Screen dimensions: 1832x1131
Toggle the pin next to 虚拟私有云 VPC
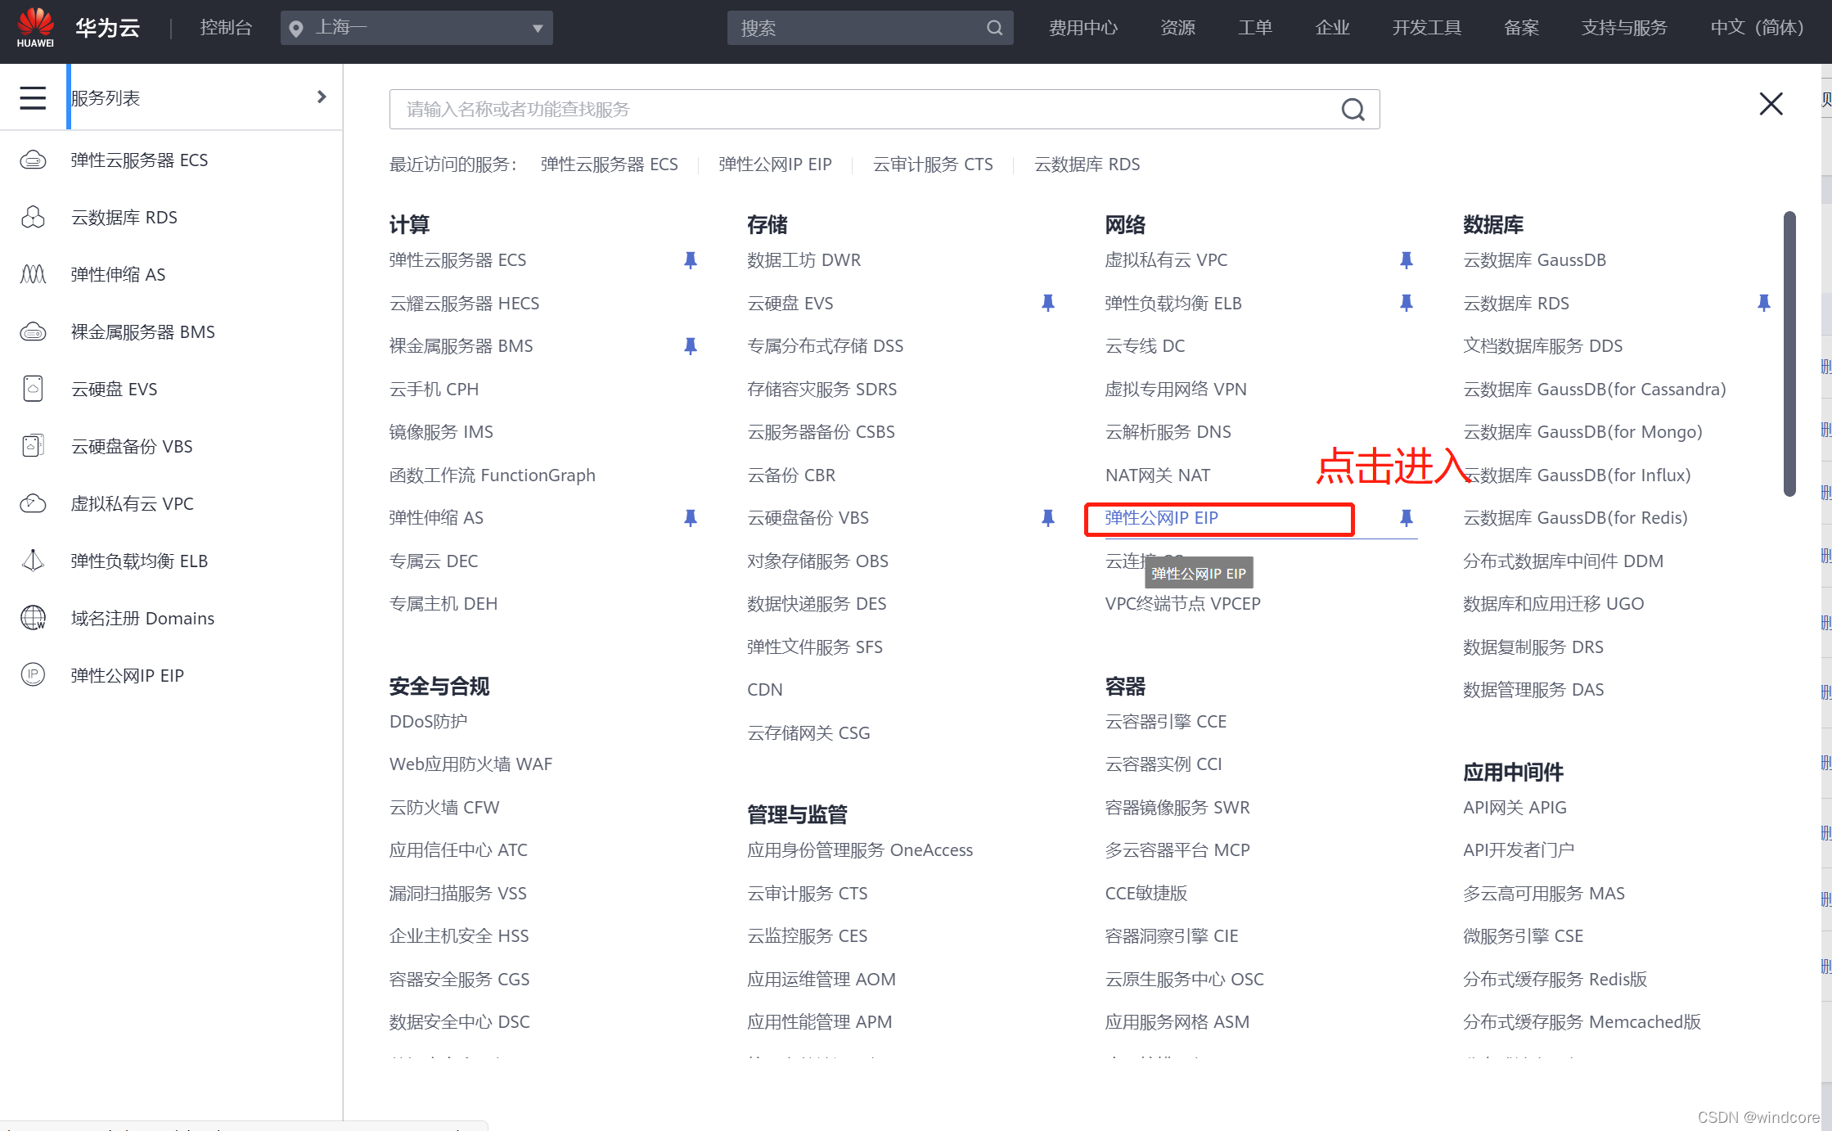(x=1406, y=260)
